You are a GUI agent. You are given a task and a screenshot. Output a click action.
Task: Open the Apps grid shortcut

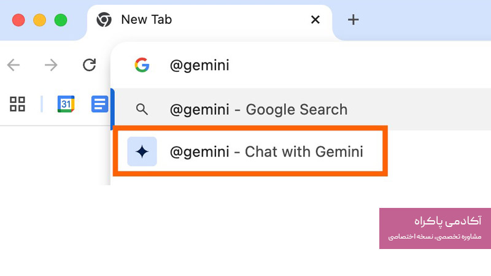point(17,104)
